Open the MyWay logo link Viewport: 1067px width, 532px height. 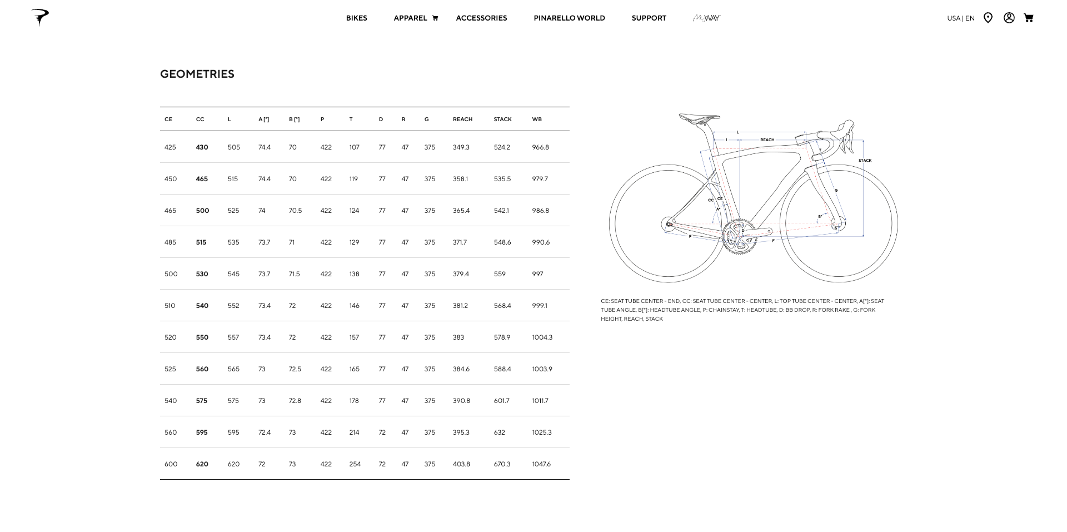tap(706, 18)
